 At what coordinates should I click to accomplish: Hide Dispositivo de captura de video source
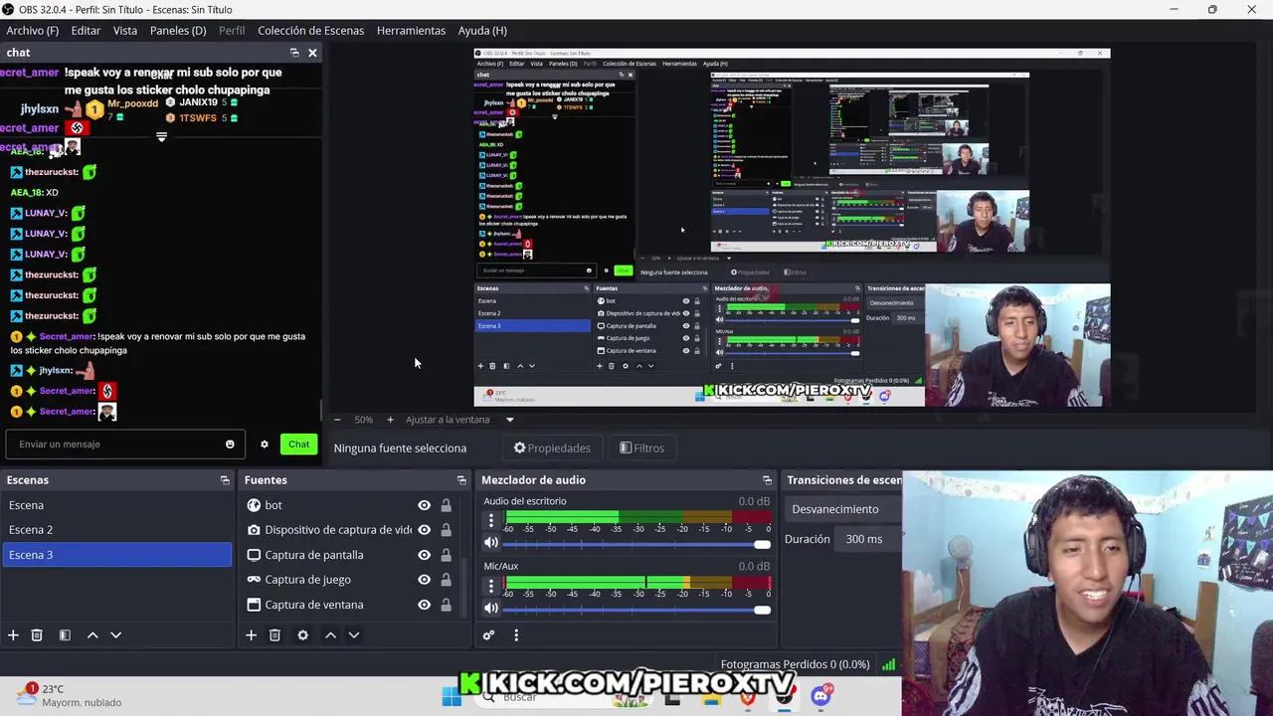coord(425,530)
